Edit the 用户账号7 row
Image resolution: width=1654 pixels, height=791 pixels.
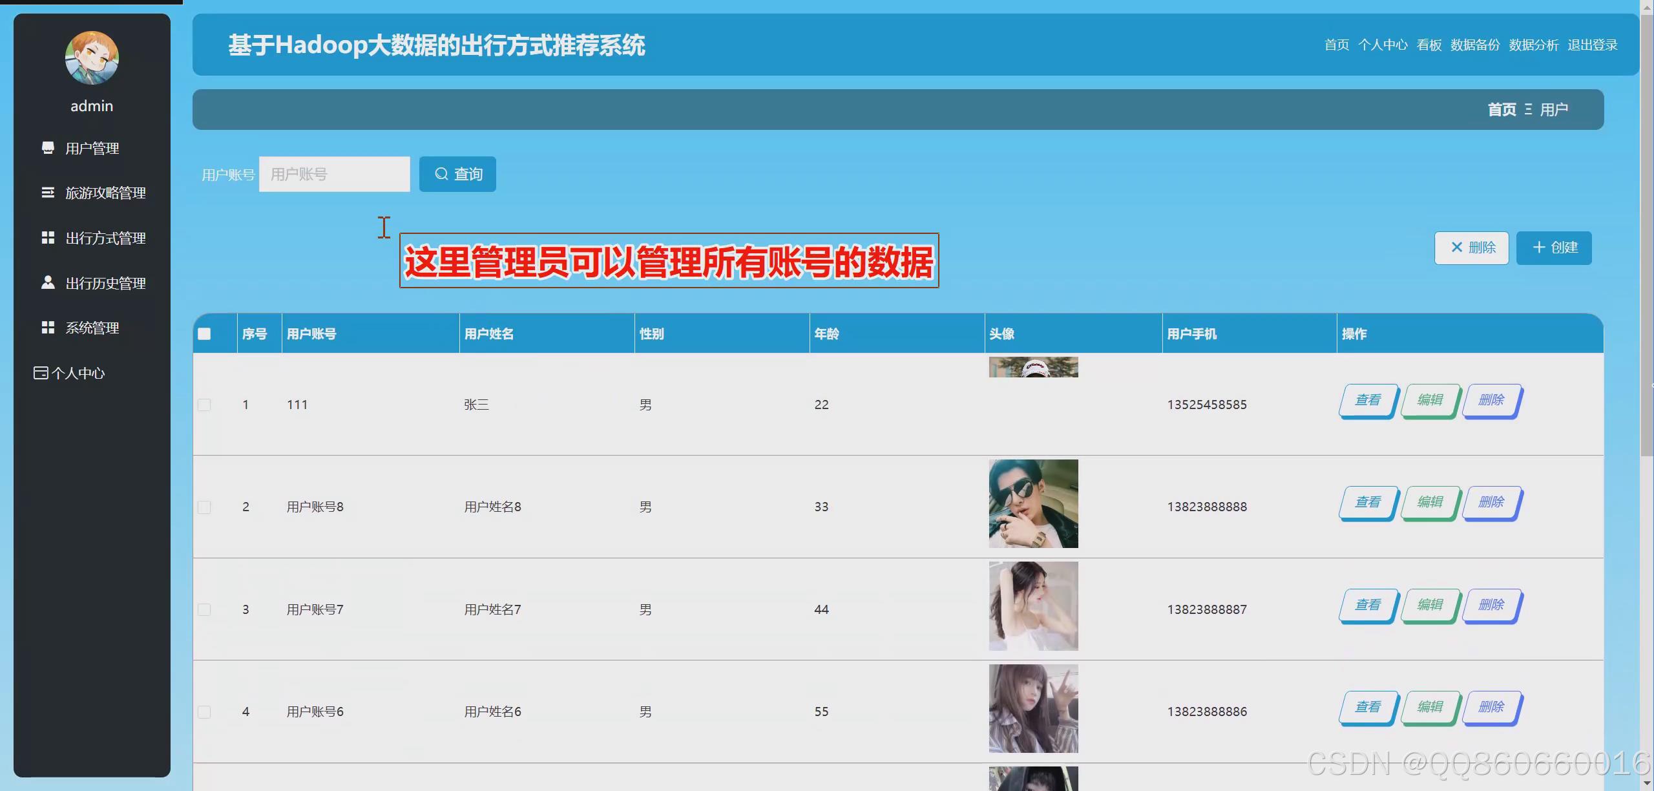pos(1430,606)
